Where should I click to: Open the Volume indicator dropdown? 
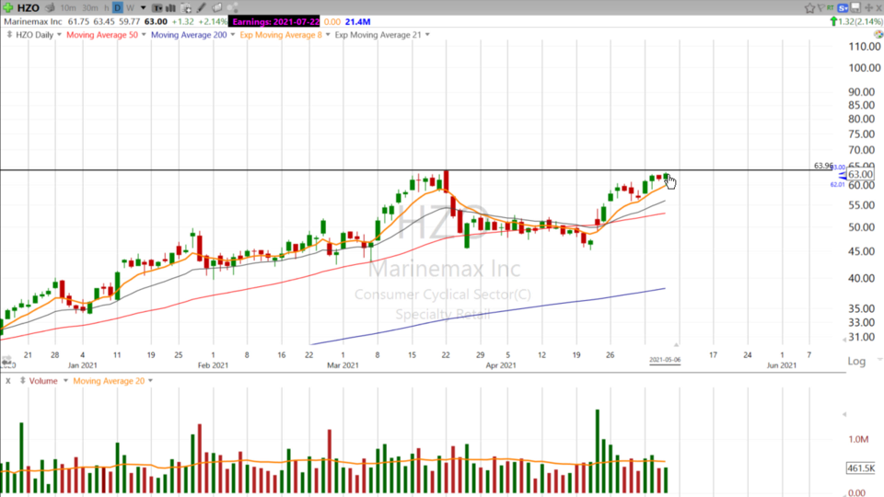point(65,381)
